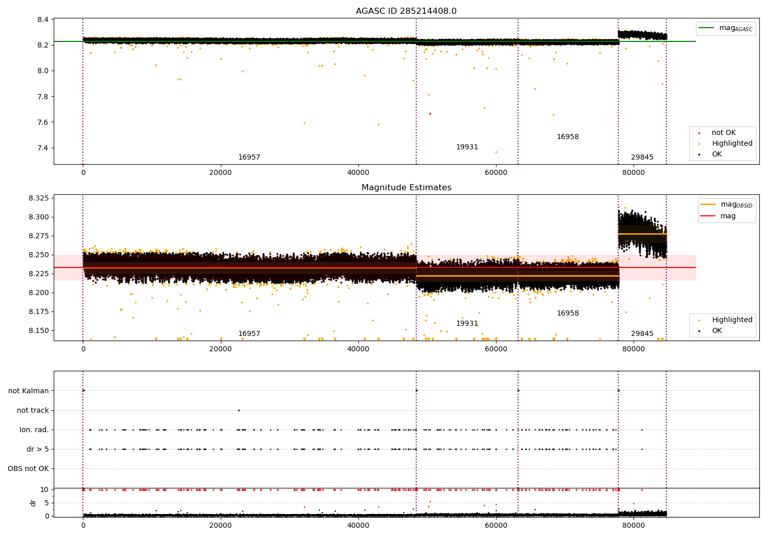Click the 7.6 y-axis tick label
The height and width of the screenshot is (537, 767).
tap(43, 123)
